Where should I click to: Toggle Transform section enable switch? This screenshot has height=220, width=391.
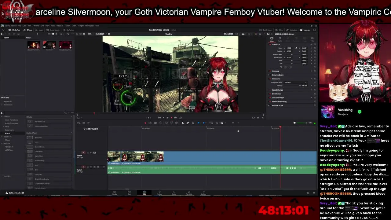pyautogui.click(x=270, y=44)
